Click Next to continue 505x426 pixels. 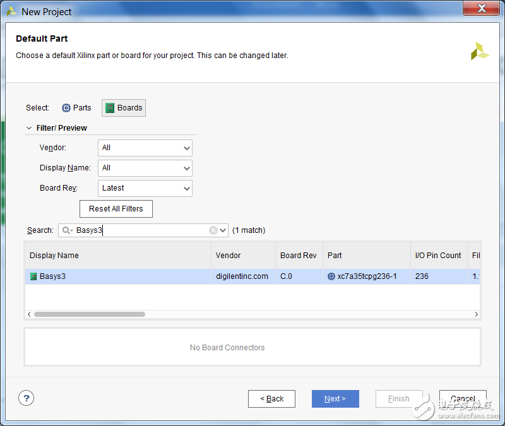click(335, 399)
